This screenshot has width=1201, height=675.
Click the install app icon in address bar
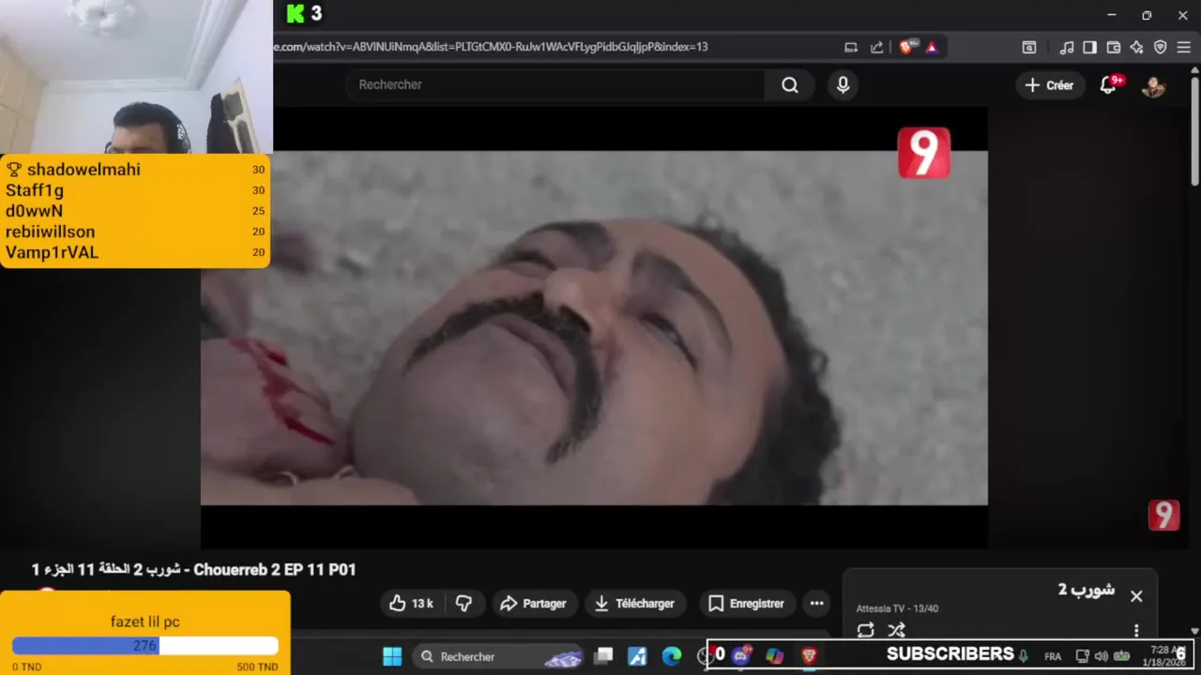(851, 47)
